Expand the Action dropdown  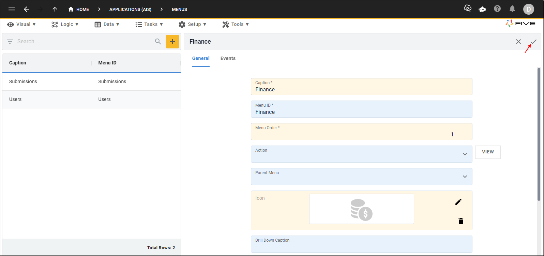click(465, 154)
